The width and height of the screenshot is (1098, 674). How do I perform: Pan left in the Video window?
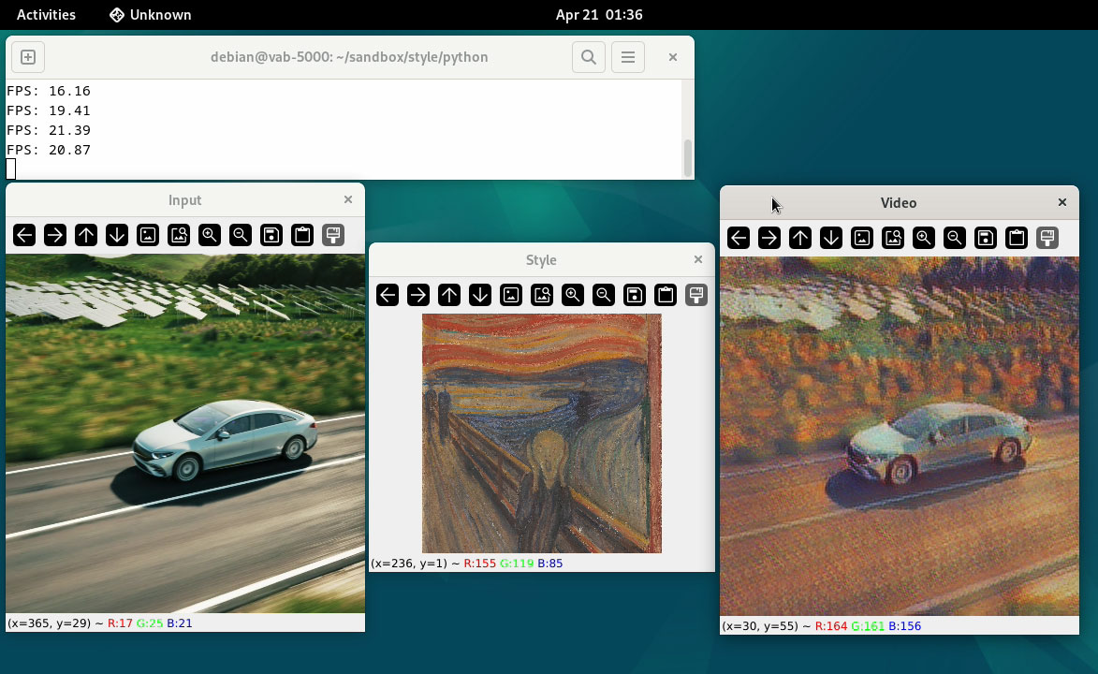pyautogui.click(x=739, y=238)
